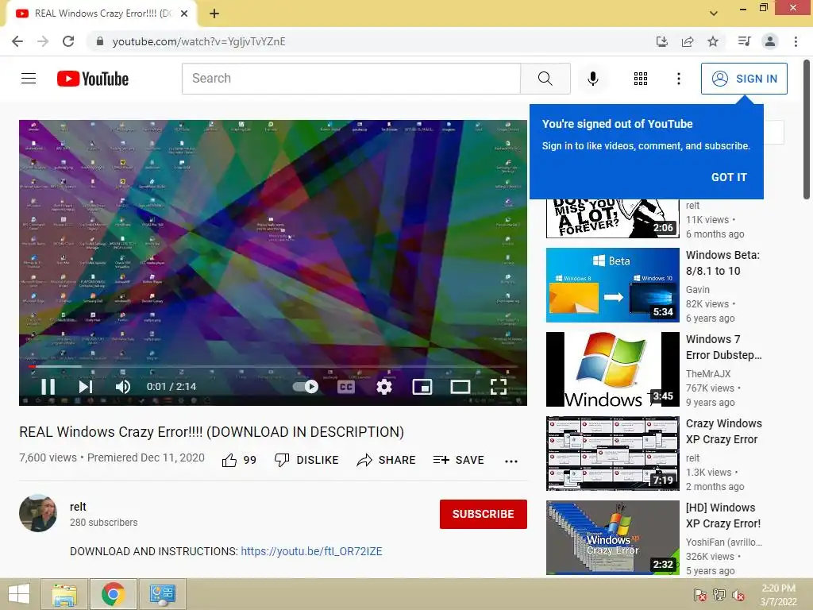Select the REAL Windows Crazy Error tab
This screenshot has height=610, width=813.
point(102,14)
